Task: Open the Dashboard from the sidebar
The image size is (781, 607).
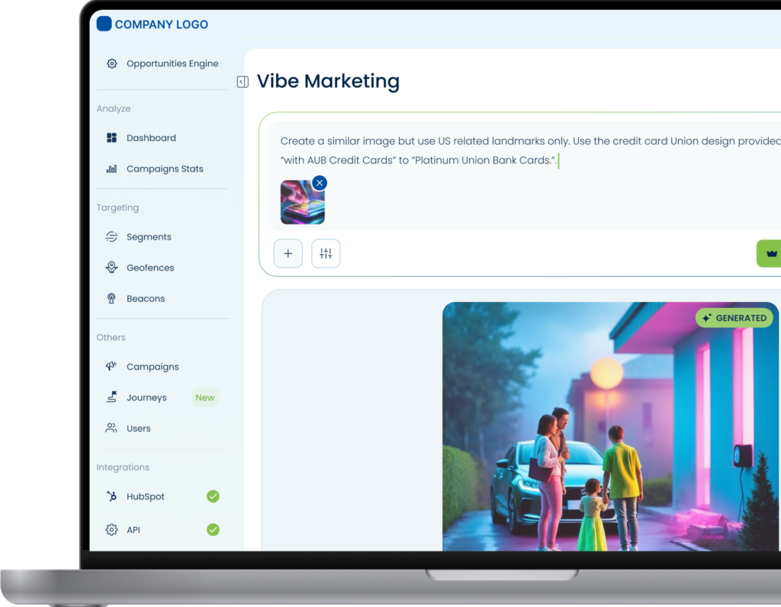Action: pos(151,138)
